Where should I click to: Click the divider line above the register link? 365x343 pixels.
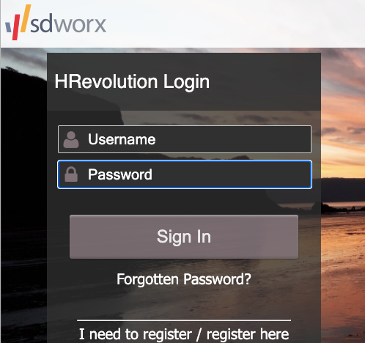[x=184, y=320]
